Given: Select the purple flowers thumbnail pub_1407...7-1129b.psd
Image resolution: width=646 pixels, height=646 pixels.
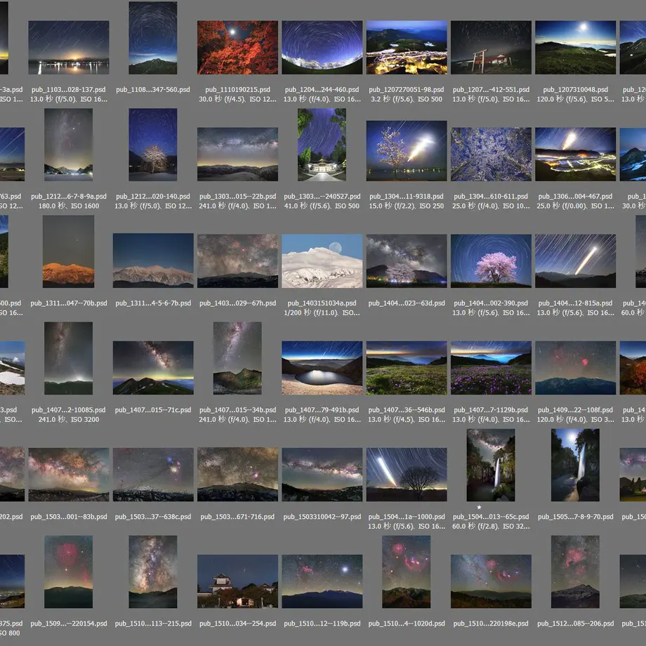Looking at the screenshot, I should tap(491, 367).
